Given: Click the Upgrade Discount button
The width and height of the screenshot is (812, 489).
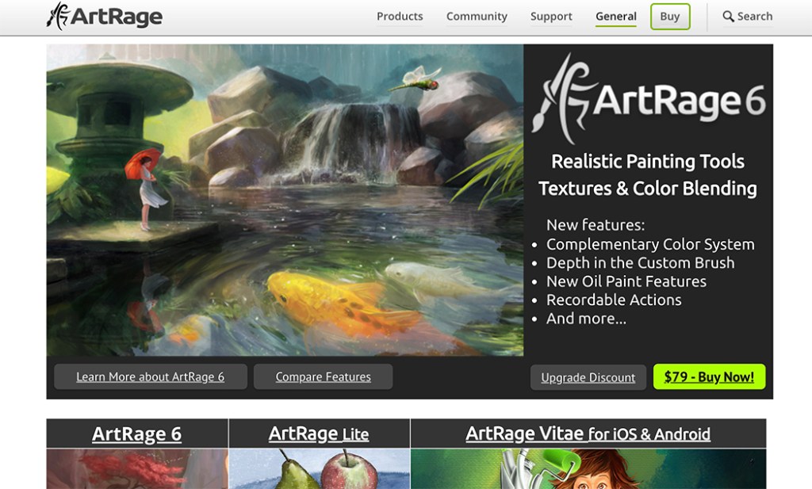Looking at the screenshot, I should click(588, 377).
